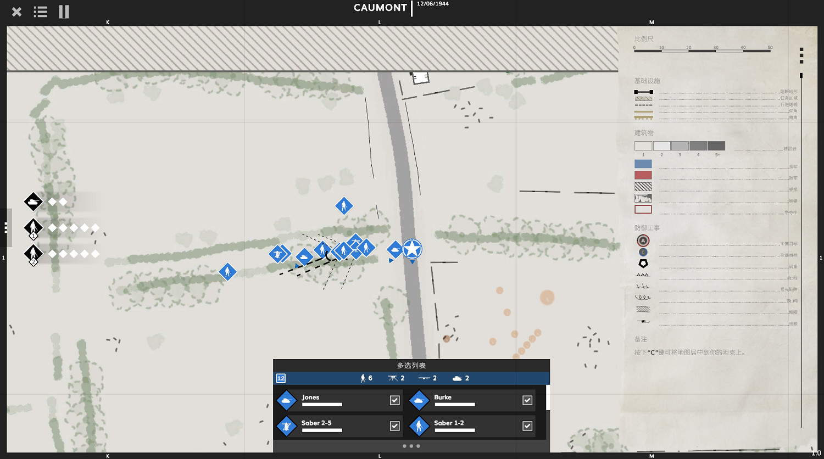Select the lone infantry unit north of hedgerow
The image size is (824, 459).
pos(344,206)
